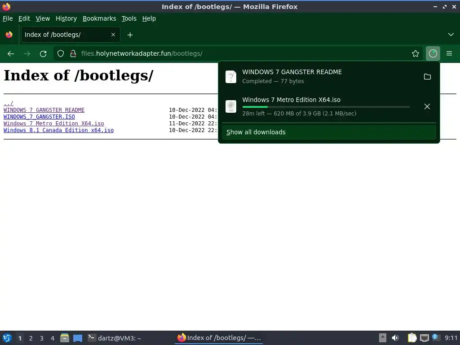Screen dimensions: 460x345
Task: Switch to workspace 3
Action: (x=42, y=338)
